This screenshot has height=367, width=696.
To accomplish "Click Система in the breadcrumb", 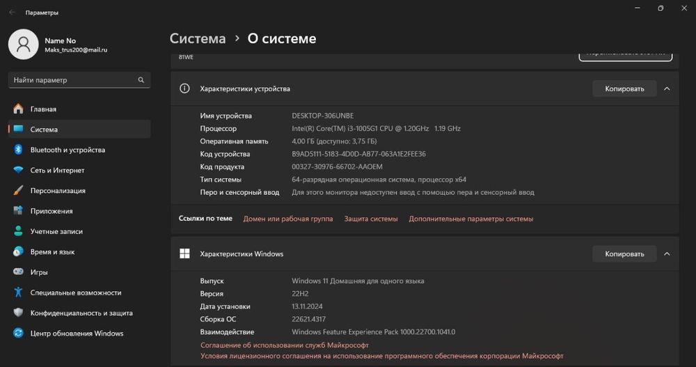I will [198, 39].
